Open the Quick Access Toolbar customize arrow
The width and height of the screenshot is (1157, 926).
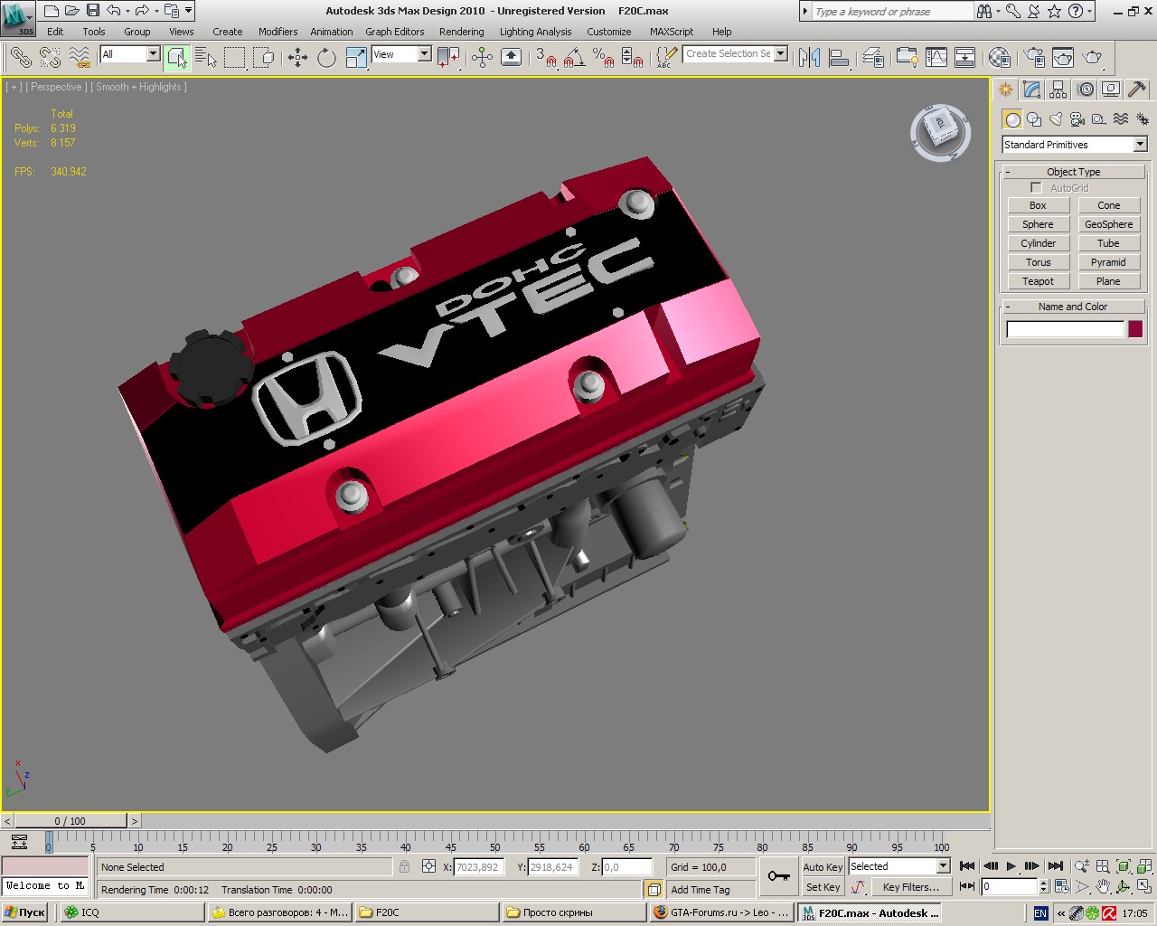(188, 11)
